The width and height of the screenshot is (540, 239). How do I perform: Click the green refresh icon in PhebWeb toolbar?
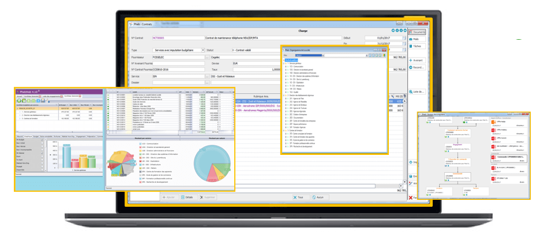19,101
